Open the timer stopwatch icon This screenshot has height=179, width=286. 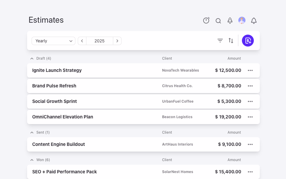point(206,20)
